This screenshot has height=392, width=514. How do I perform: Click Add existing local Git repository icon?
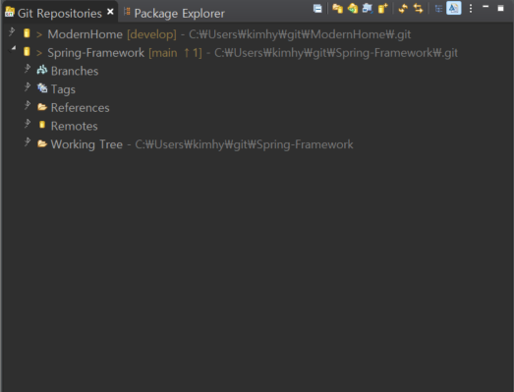[x=337, y=8]
